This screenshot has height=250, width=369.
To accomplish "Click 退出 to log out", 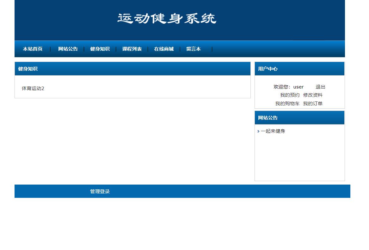I will (x=320, y=87).
